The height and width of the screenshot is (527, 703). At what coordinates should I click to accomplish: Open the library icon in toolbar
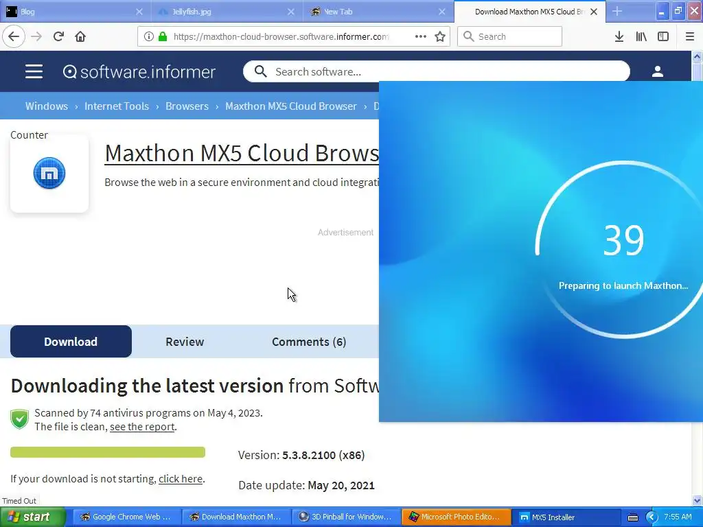click(641, 36)
